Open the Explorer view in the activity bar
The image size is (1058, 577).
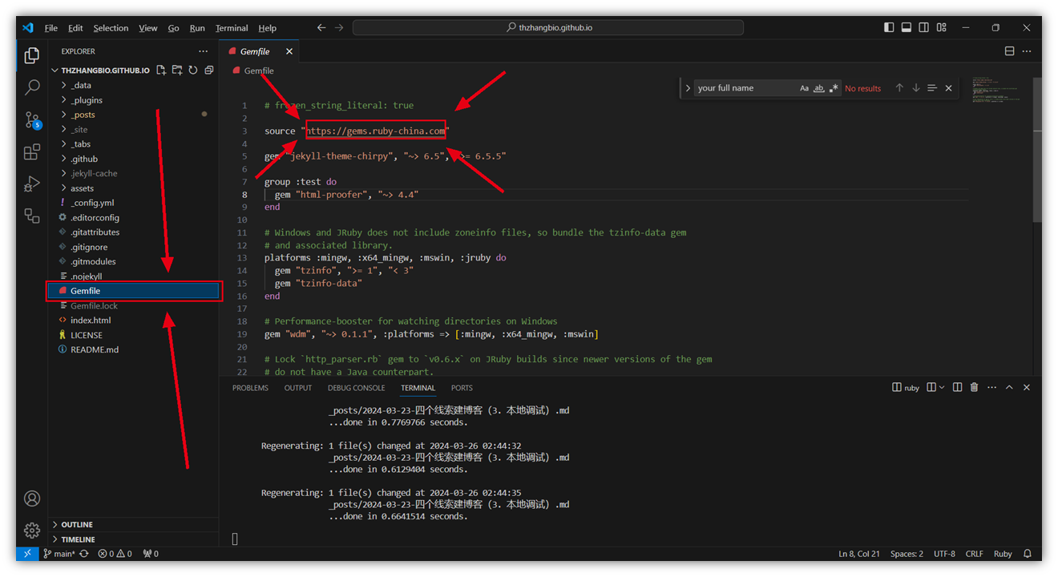tap(32, 55)
